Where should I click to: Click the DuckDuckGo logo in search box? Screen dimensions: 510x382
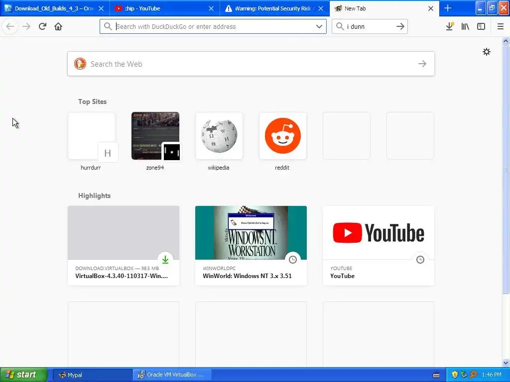[80, 64]
